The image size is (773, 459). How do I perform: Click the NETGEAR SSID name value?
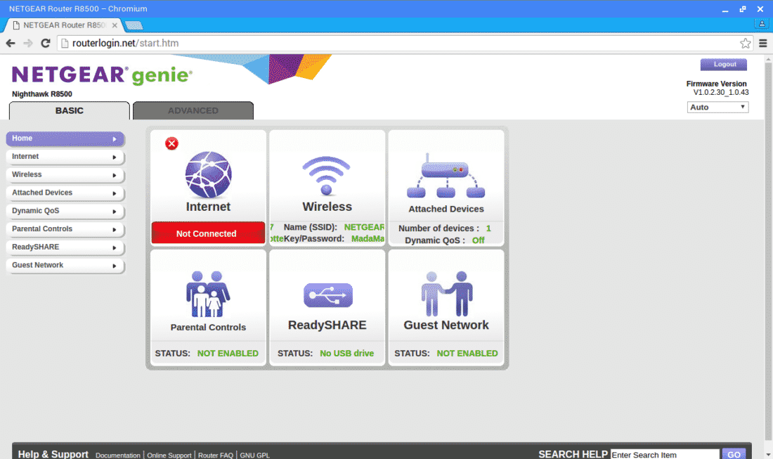pyautogui.click(x=364, y=227)
